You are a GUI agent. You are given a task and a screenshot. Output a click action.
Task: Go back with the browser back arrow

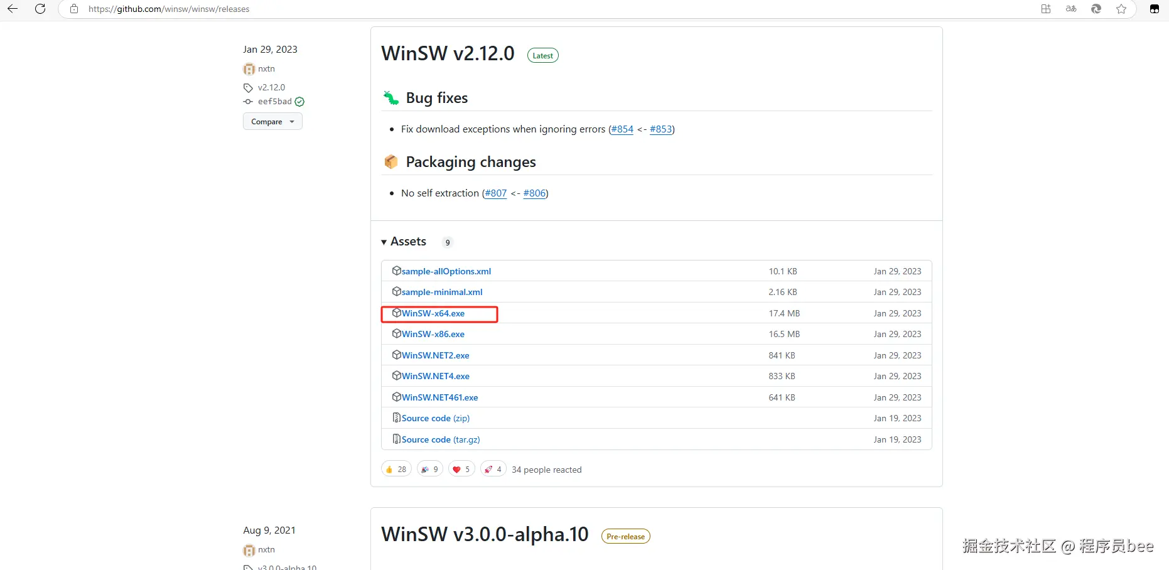(x=13, y=9)
